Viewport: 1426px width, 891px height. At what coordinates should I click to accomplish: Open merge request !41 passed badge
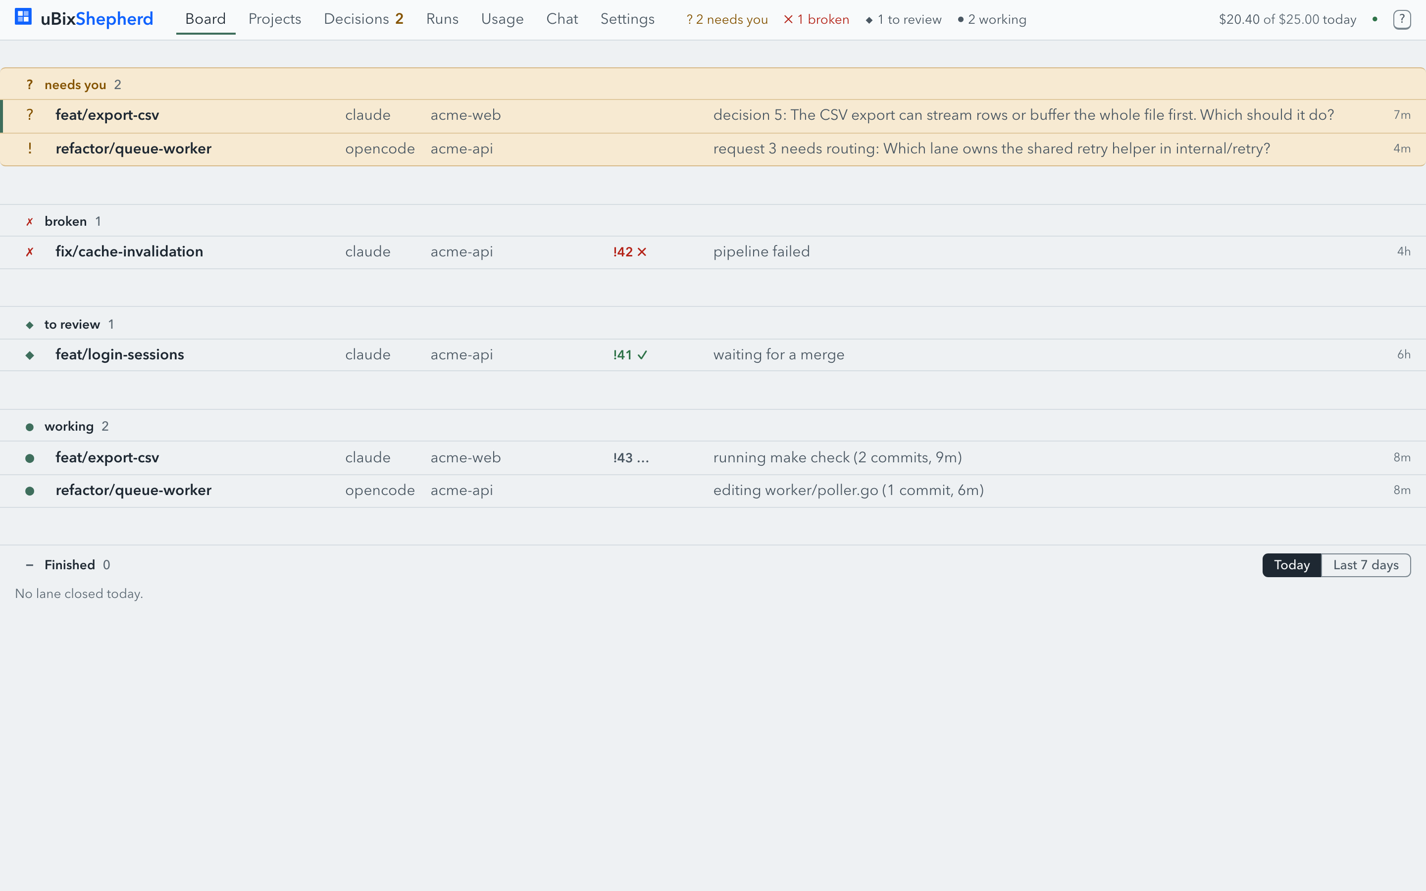pos(630,355)
